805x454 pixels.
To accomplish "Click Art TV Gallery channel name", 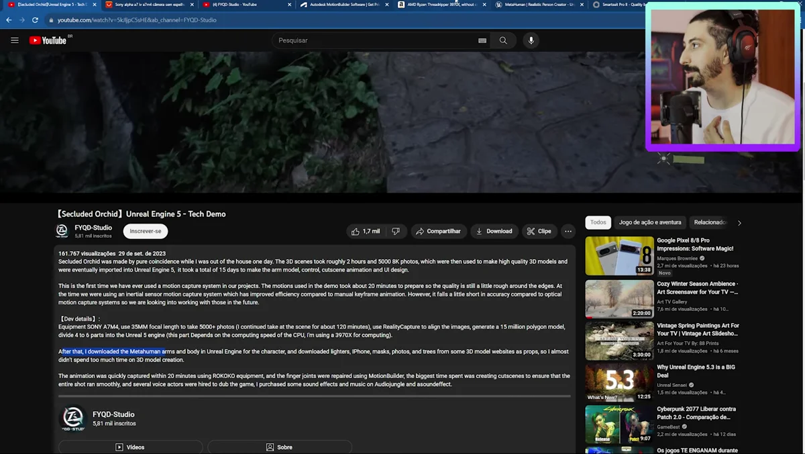I will 672,302.
